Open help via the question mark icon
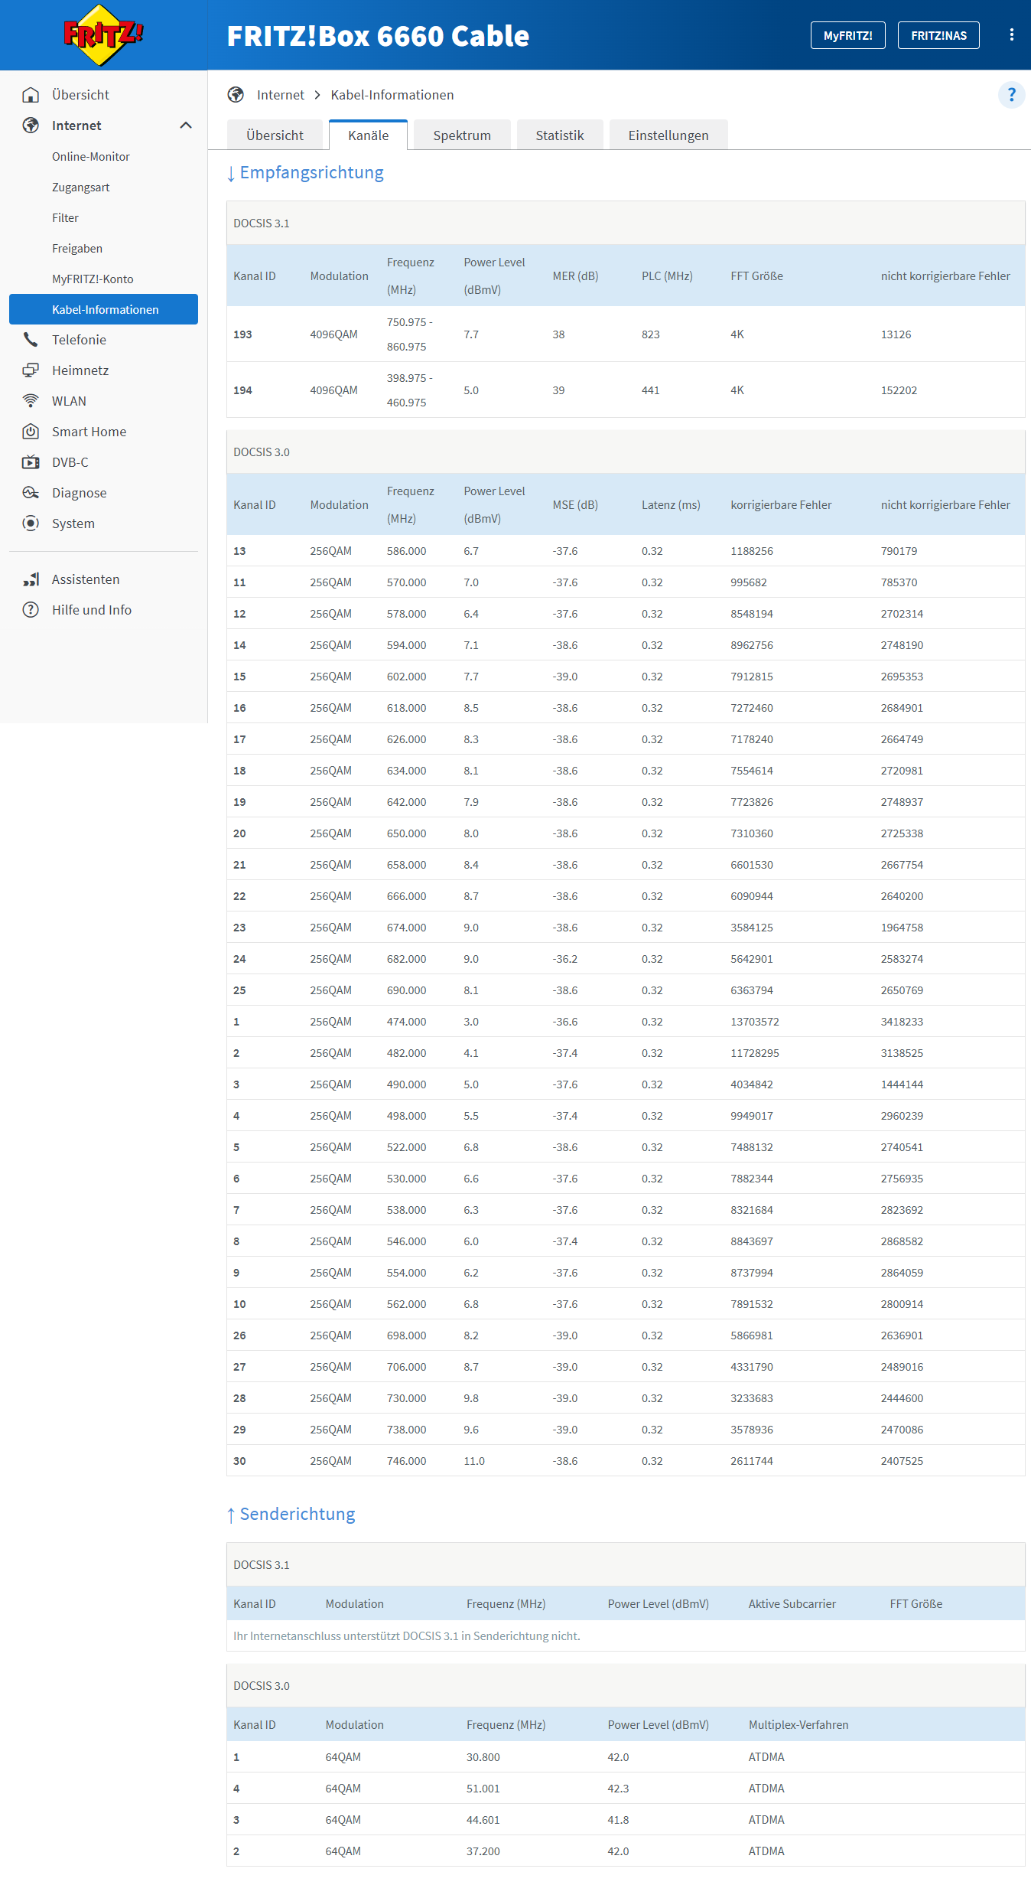1031x1885 pixels. point(1011,95)
